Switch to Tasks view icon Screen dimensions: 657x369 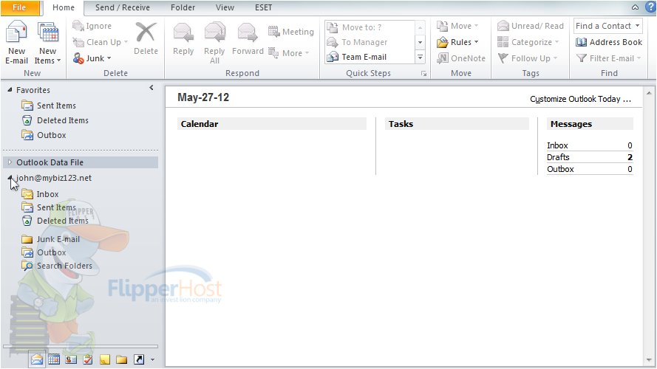tap(87, 359)
